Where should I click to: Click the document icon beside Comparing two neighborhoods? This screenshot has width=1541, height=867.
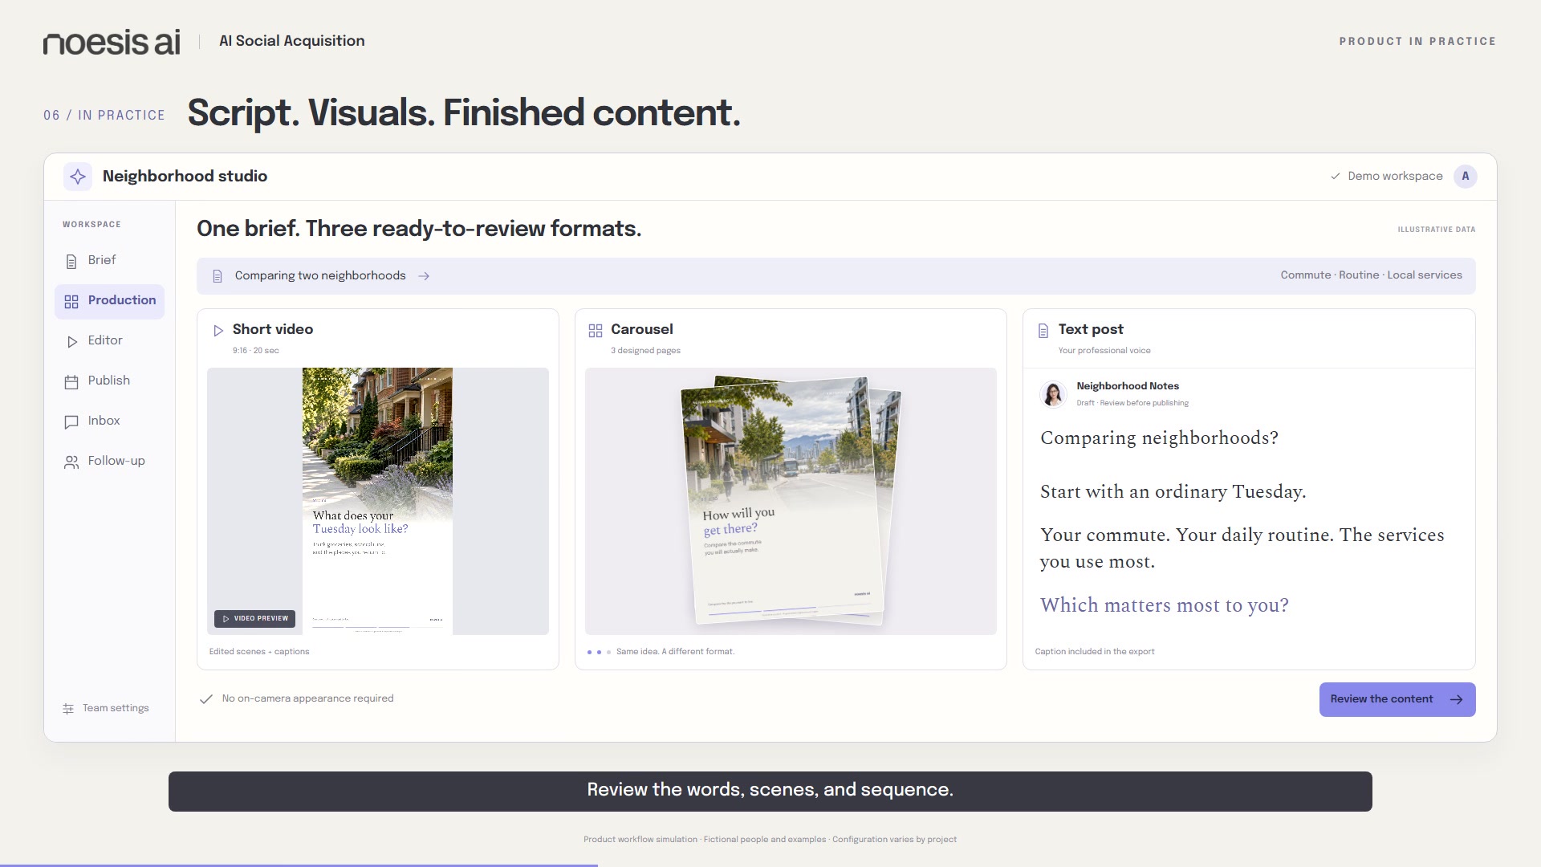click(217, 276)
